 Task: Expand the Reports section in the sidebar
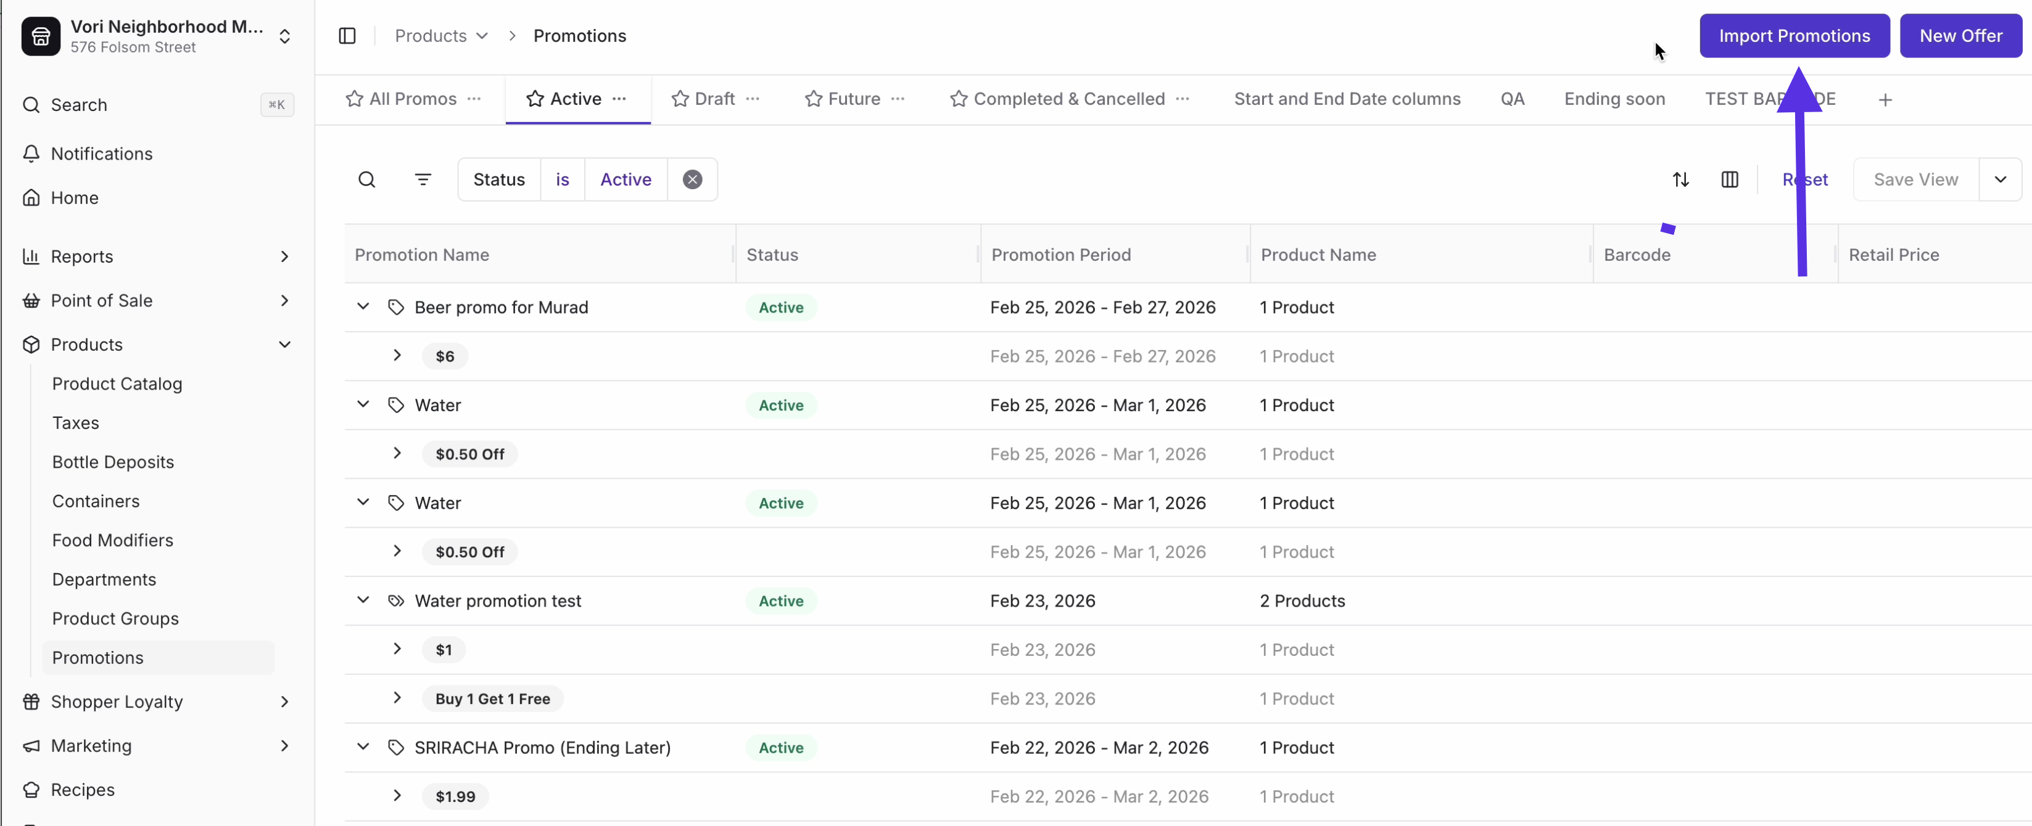coord(285,256)
